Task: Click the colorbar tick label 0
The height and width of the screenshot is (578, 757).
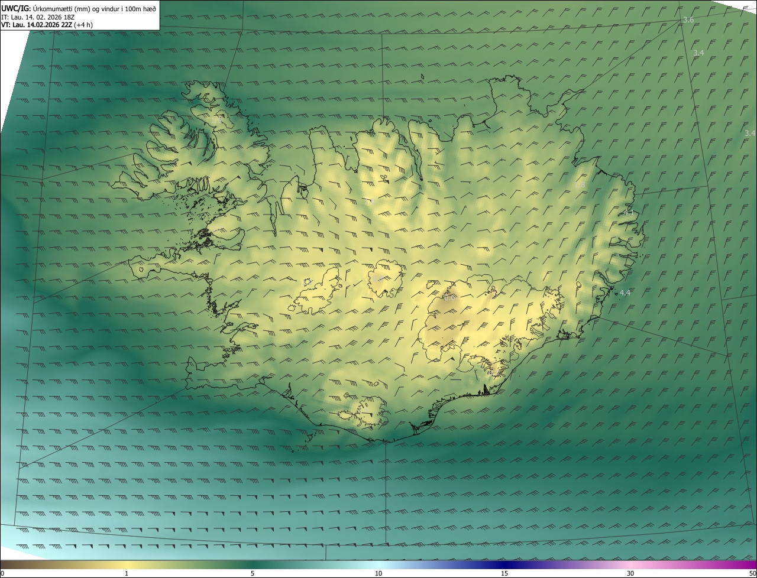Action: point(2,573)
